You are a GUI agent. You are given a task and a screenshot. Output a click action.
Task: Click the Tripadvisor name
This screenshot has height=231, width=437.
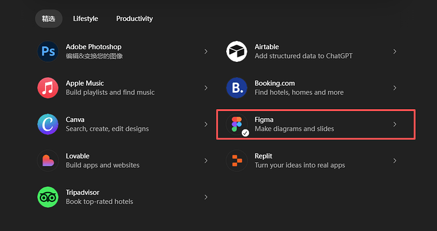pyautogui.click(x=82, y=192)
